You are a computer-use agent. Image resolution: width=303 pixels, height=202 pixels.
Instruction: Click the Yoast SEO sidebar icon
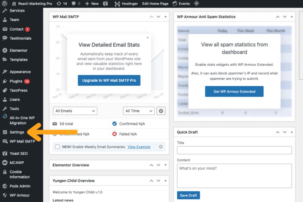pos(5,153)
